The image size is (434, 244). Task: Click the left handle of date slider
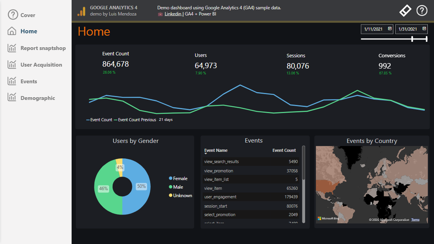(x=412, y=39)
